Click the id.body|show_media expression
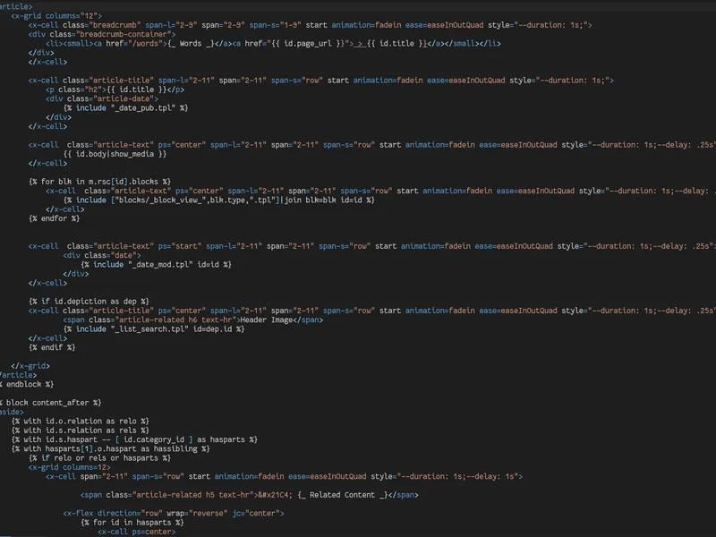 (x=115, y=154)
